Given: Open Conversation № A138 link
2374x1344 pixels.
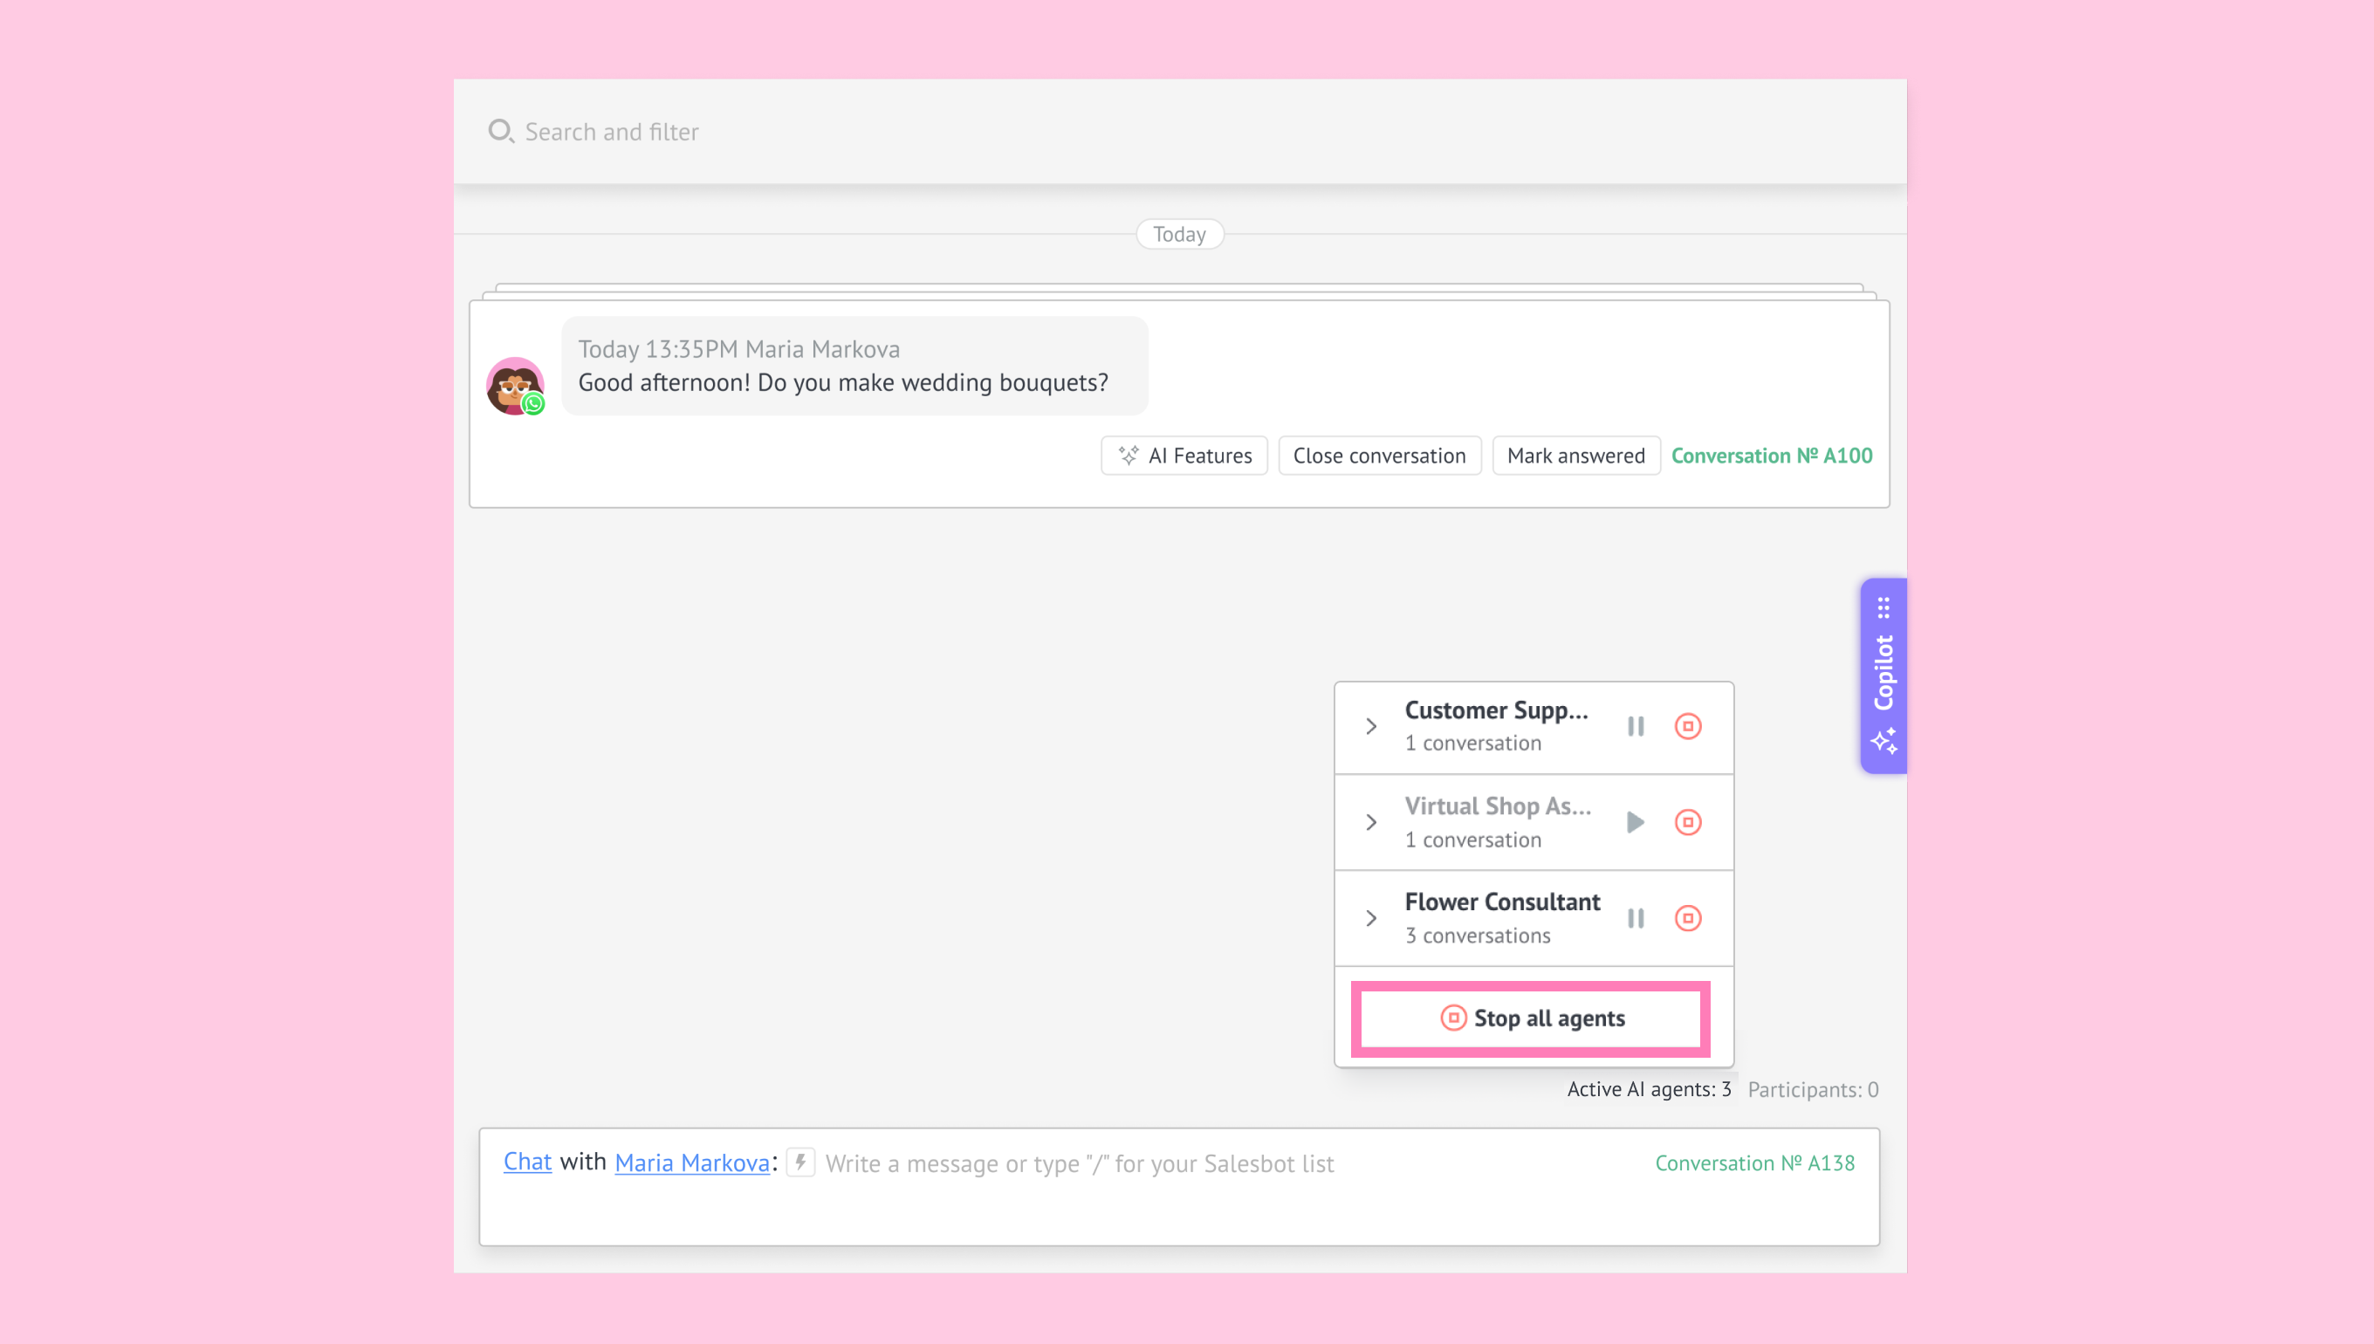Looking at the screenshot, I should click(1754, 1163).
